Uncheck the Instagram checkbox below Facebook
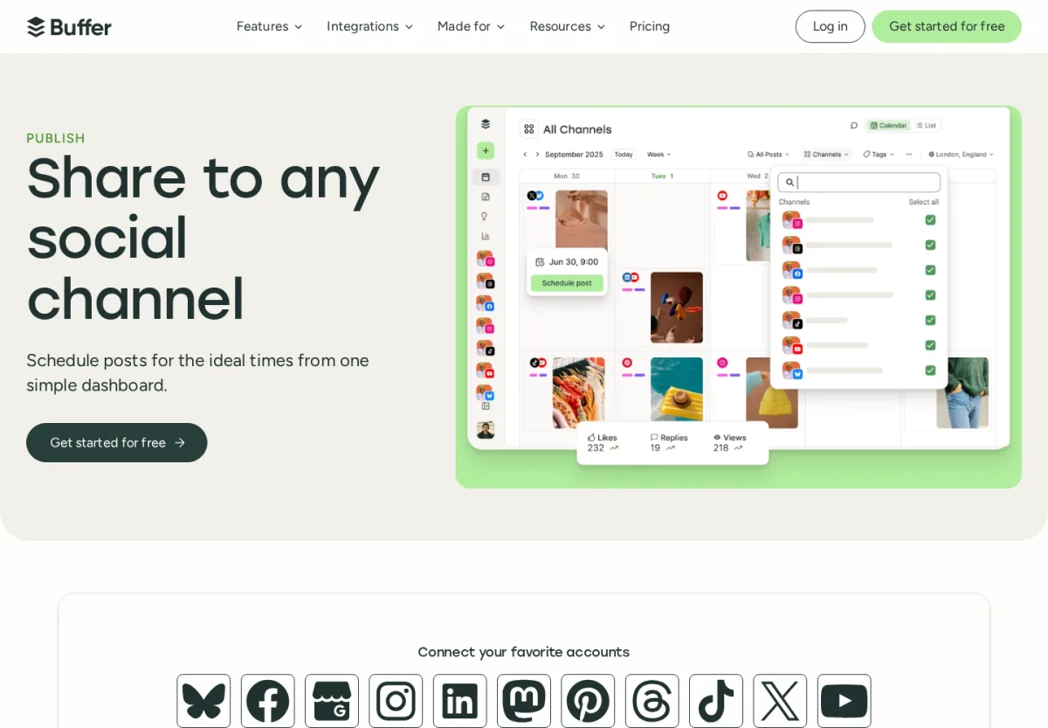Image resolution: width=1048 pixels, height=728 pixels. (930, 295)
